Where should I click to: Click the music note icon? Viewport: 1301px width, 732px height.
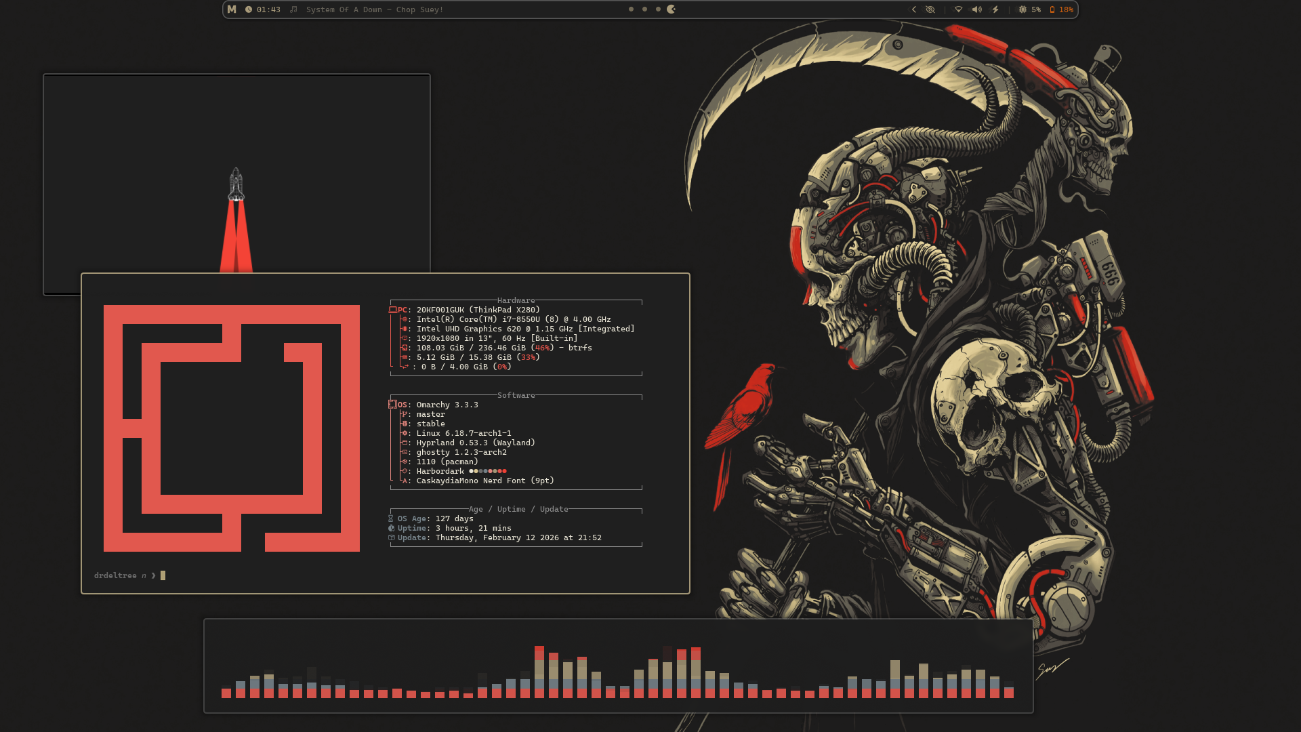(x=293, y=9)
